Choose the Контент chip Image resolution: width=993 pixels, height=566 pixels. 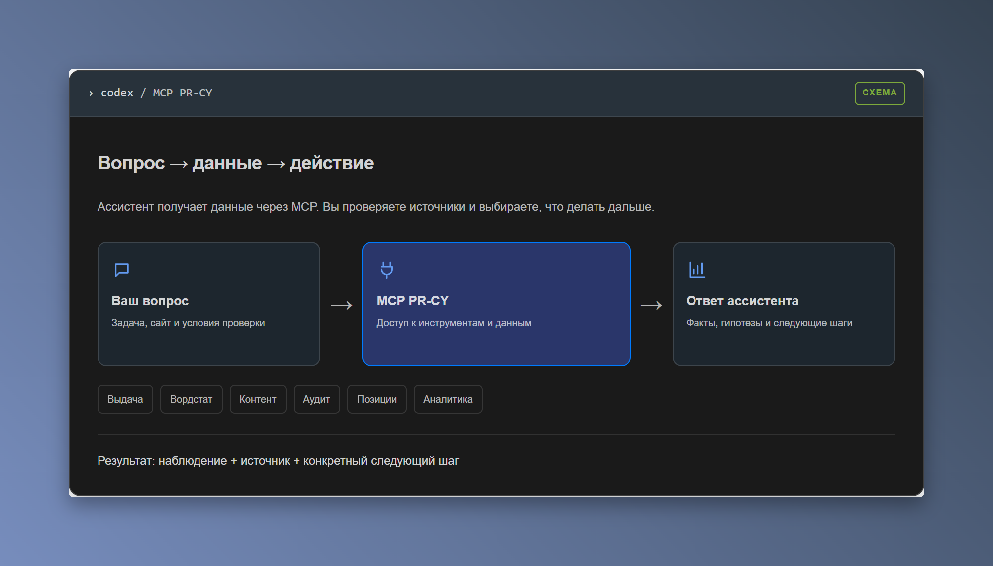258,399
